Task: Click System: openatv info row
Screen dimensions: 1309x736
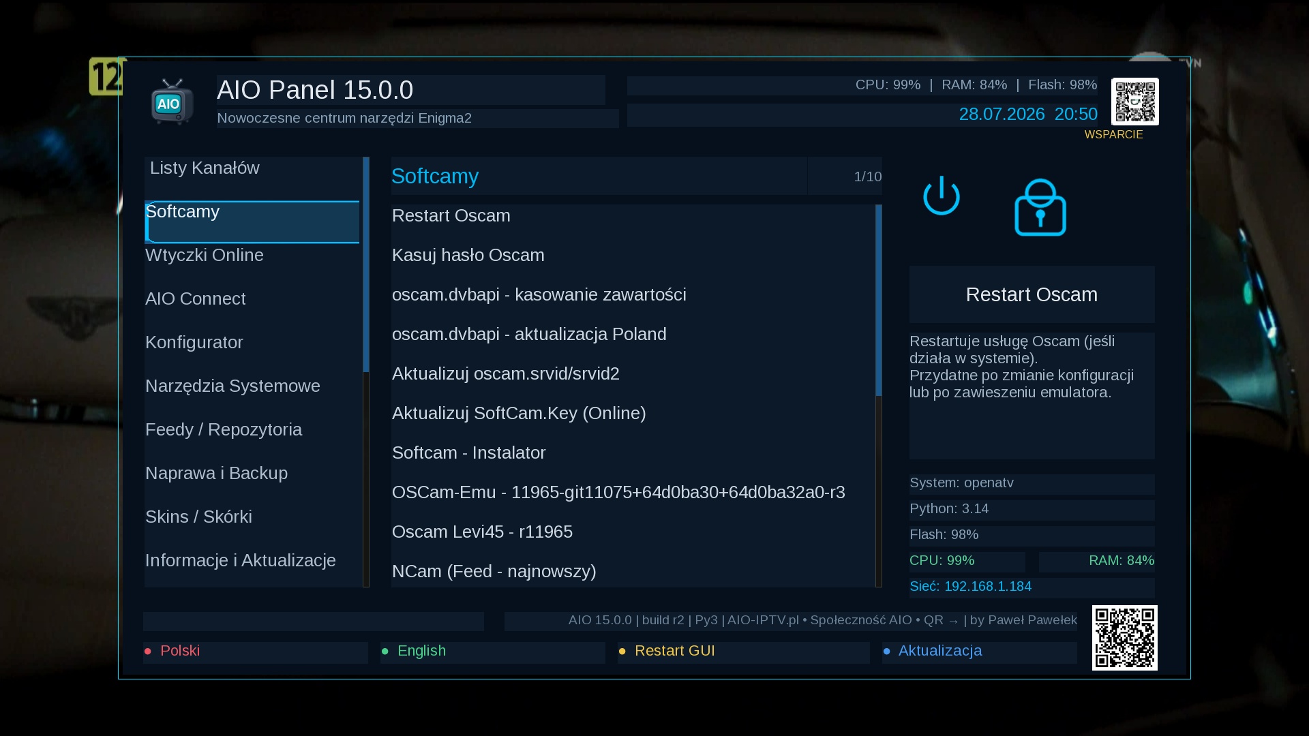Action: (x=1032, y=483)
